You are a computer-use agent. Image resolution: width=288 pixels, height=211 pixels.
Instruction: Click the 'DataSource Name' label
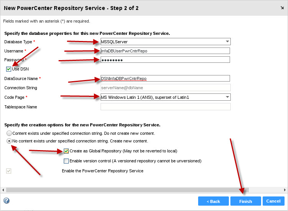(x=21, y=79)
